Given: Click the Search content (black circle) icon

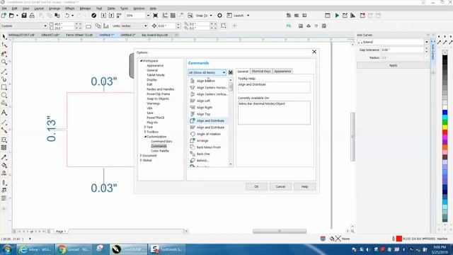Looking at the screenshot, I should 94,16.
